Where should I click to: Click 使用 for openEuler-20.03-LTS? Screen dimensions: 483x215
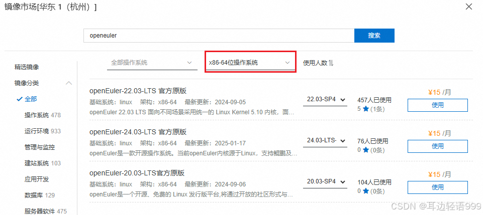[438, 187]
